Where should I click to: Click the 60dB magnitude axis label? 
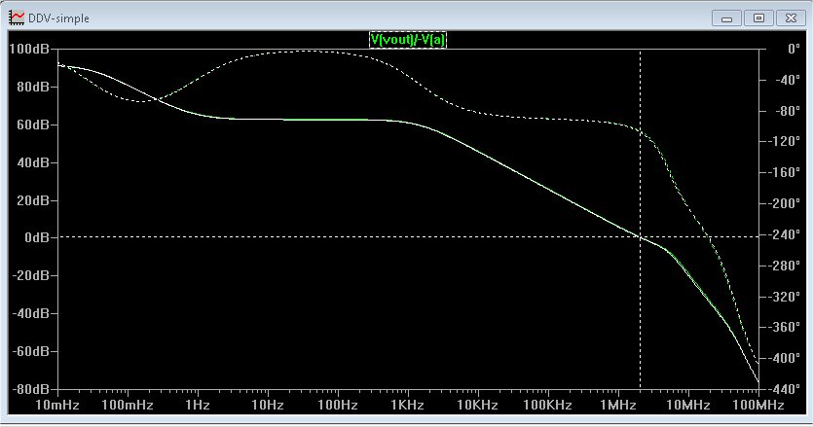pos(33,125)
